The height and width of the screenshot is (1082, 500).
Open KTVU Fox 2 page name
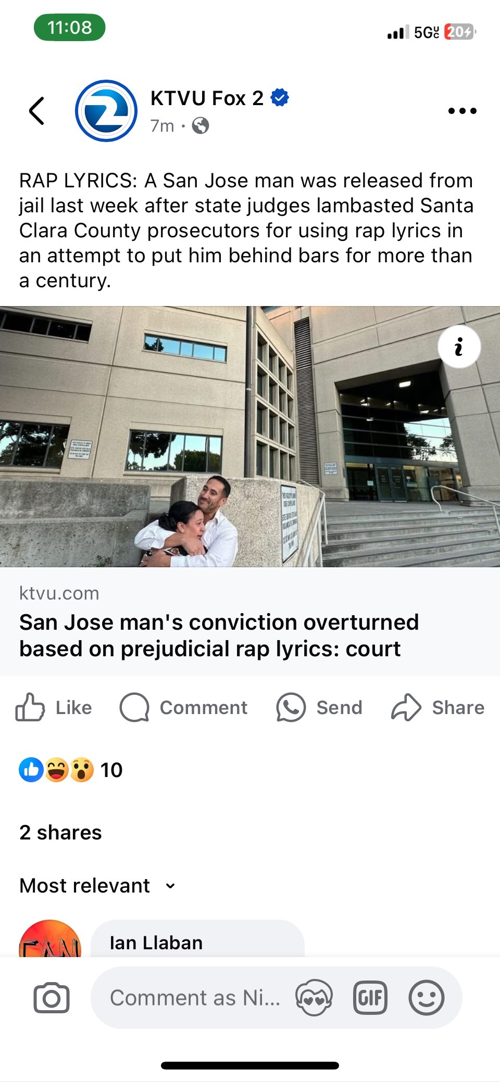(x=207, y=98)
